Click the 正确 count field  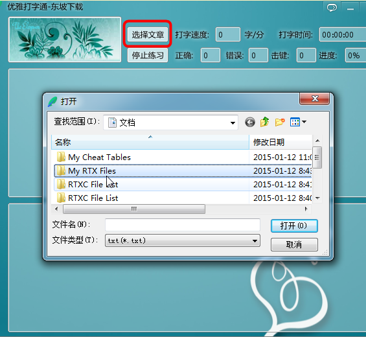pyautogui.click(x=211, y=55)
